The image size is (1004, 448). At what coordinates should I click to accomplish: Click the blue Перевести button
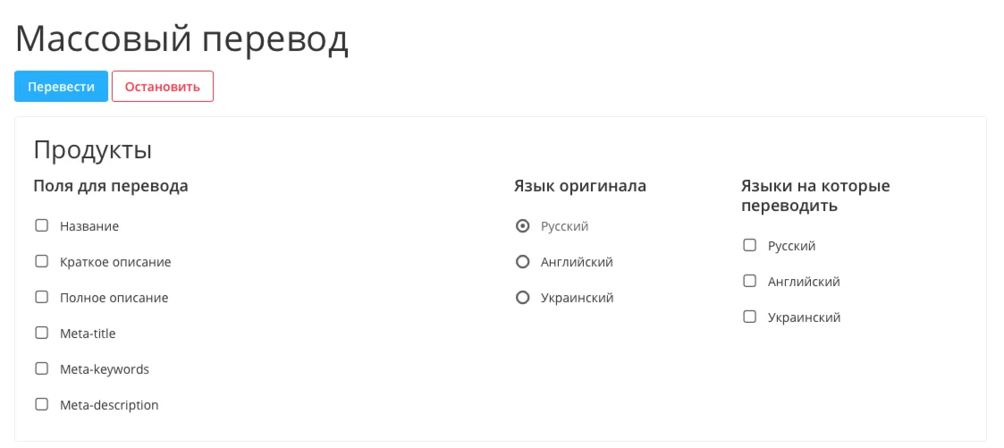(x=61, y=87)
